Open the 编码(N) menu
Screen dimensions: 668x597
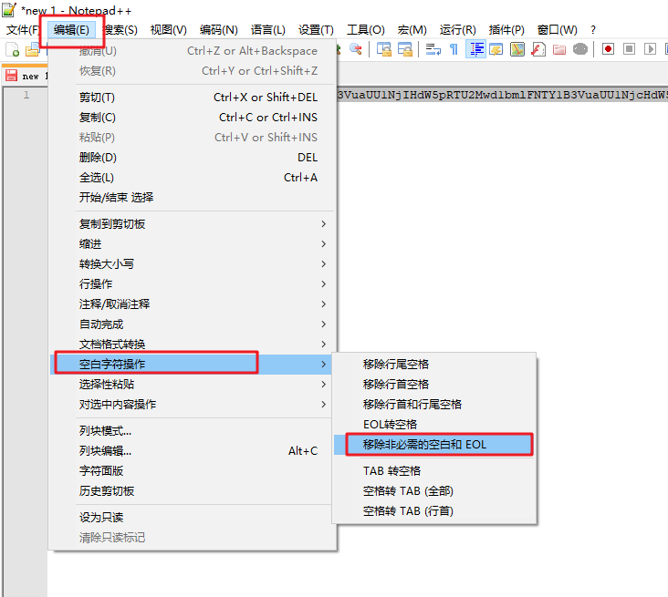tap(218, 30)
